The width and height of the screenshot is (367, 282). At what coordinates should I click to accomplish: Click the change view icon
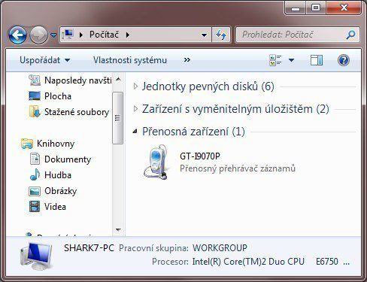(x=275, y=60)
